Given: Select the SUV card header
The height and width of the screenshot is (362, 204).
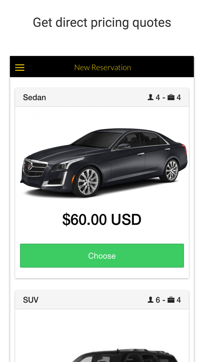Looking at the screenshot, I should tap(102, 299).
